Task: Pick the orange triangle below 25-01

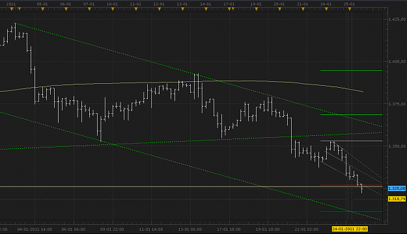Action: (350, 9)
